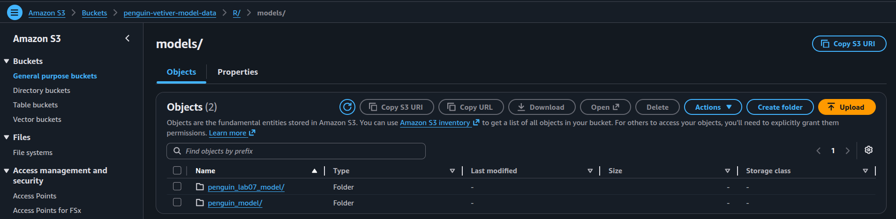
Task: Open the penguin_lab07_model/ folder link
Action: 246,187
